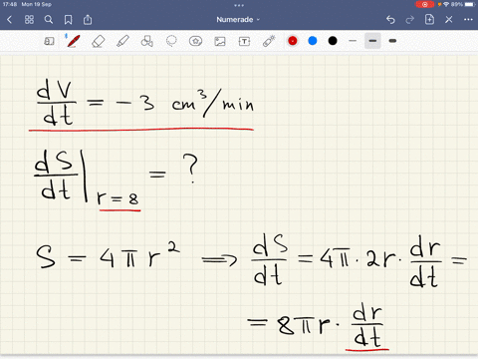Tap the multitasking three dots at top

[239, 5]
